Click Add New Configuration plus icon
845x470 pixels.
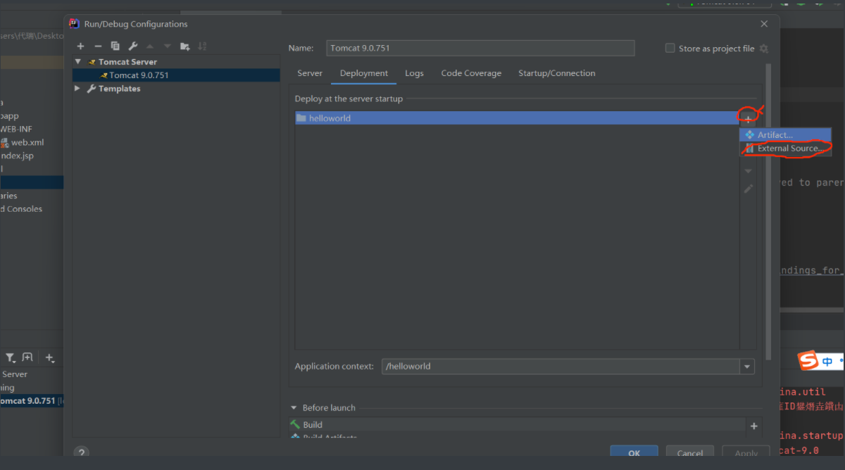pos(81,46)
